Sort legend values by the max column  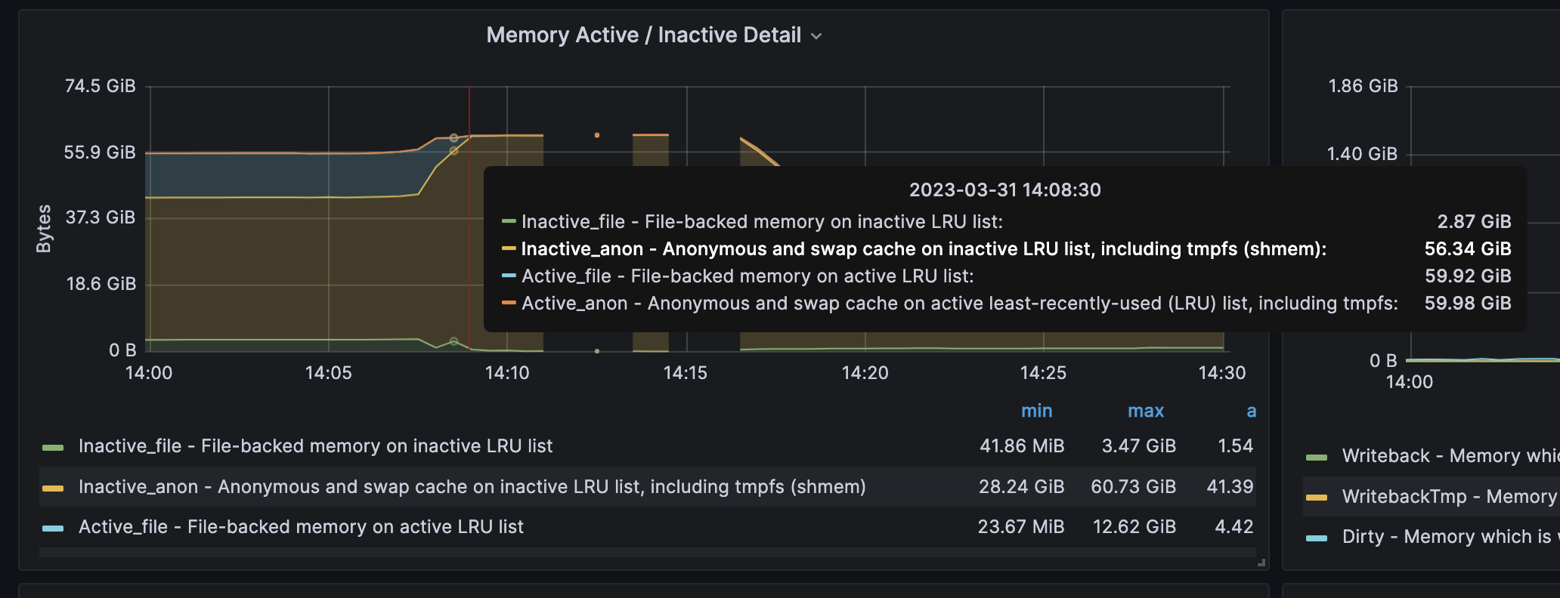(1146, 411)
